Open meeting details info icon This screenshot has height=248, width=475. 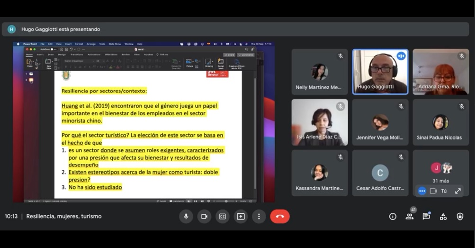(393, 217)
